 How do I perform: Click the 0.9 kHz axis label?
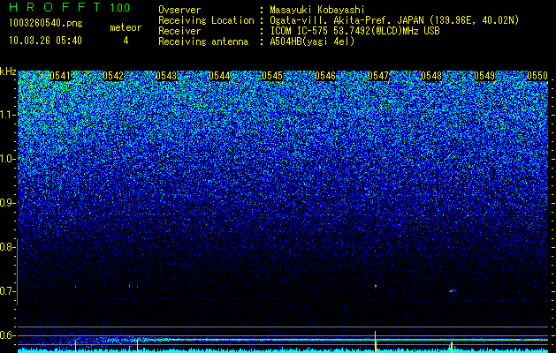pyautogui.click(x=7, y=203)
